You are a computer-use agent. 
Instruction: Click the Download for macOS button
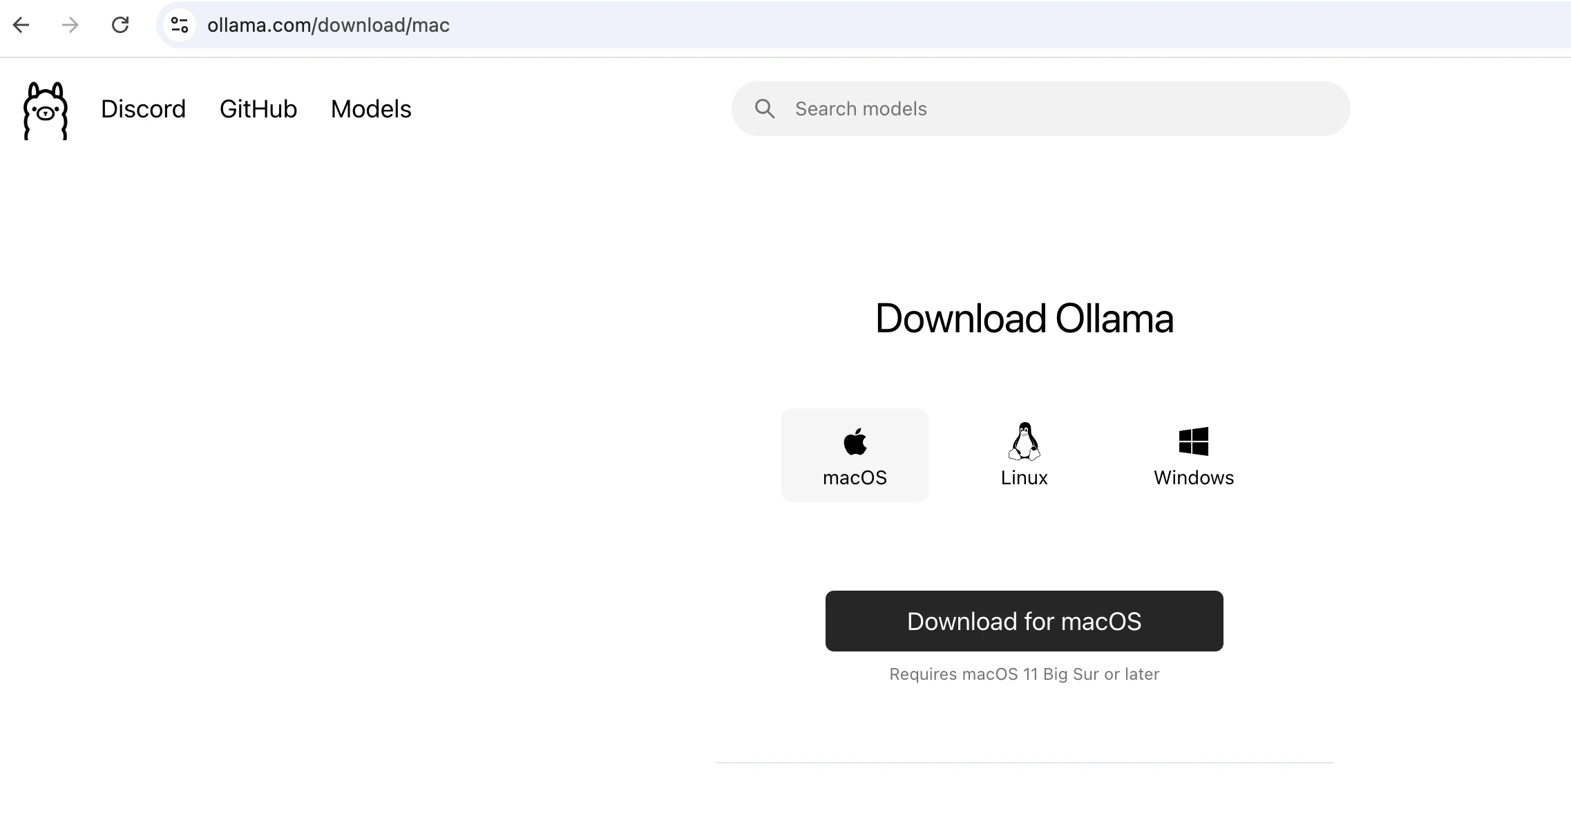pos(1025,621)
